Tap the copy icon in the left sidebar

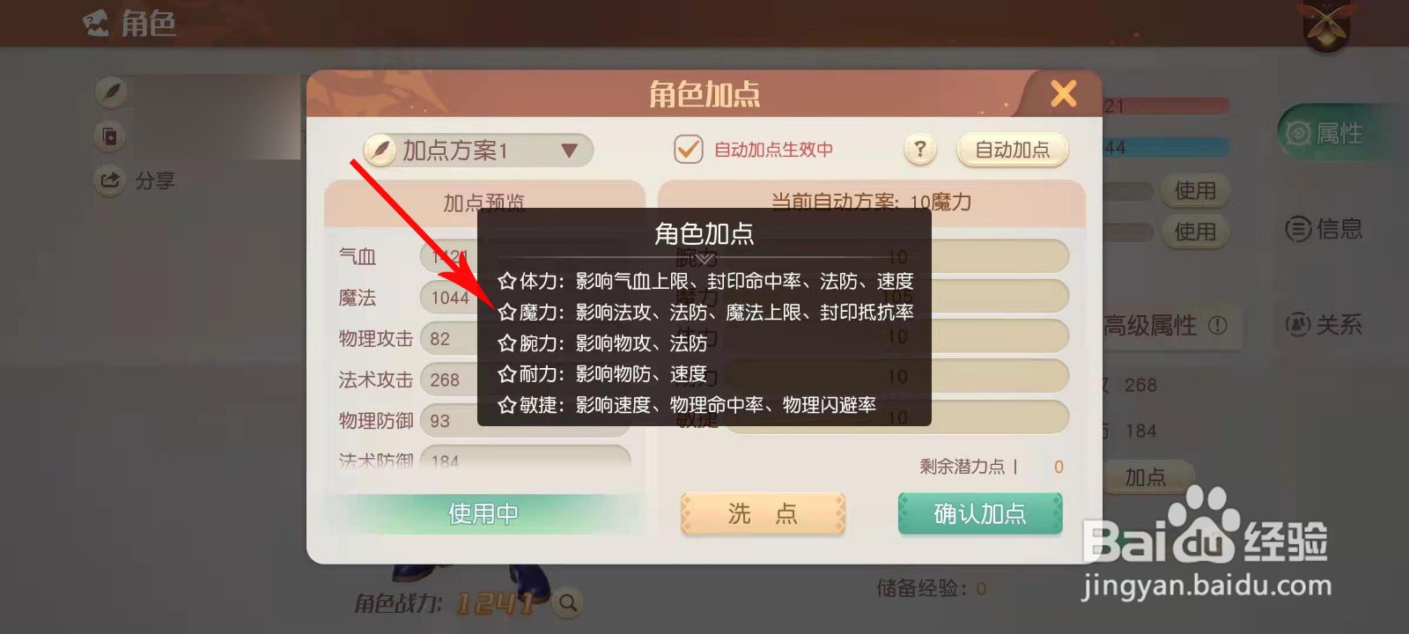tap(111, 136)
